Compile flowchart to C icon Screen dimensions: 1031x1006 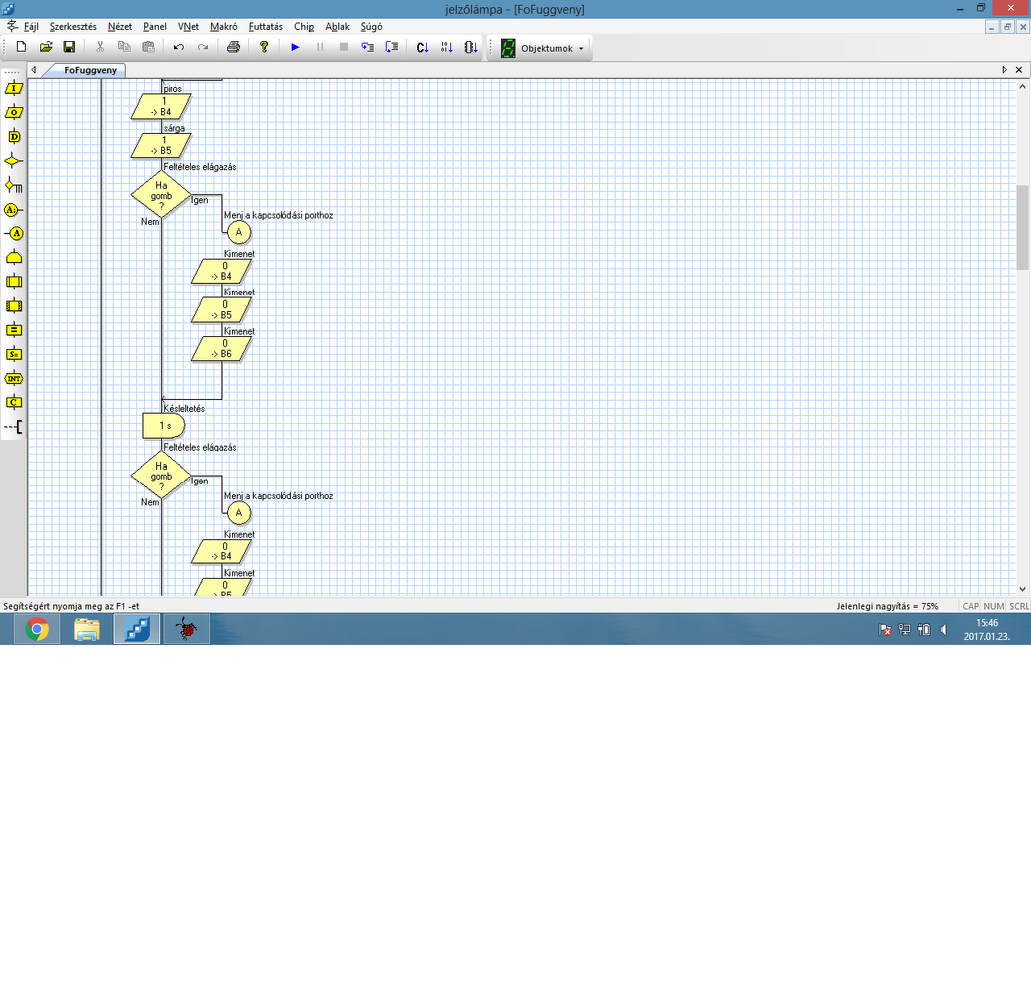(423, 47)
